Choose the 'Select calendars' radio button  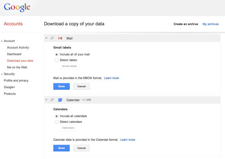point(57,122)
